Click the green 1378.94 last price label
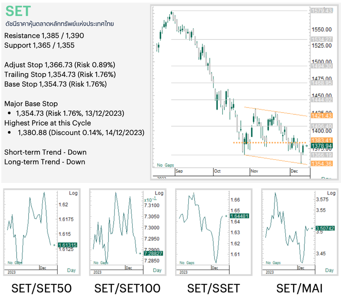Viewport: 341px width, 299px height. coord(321,146)
